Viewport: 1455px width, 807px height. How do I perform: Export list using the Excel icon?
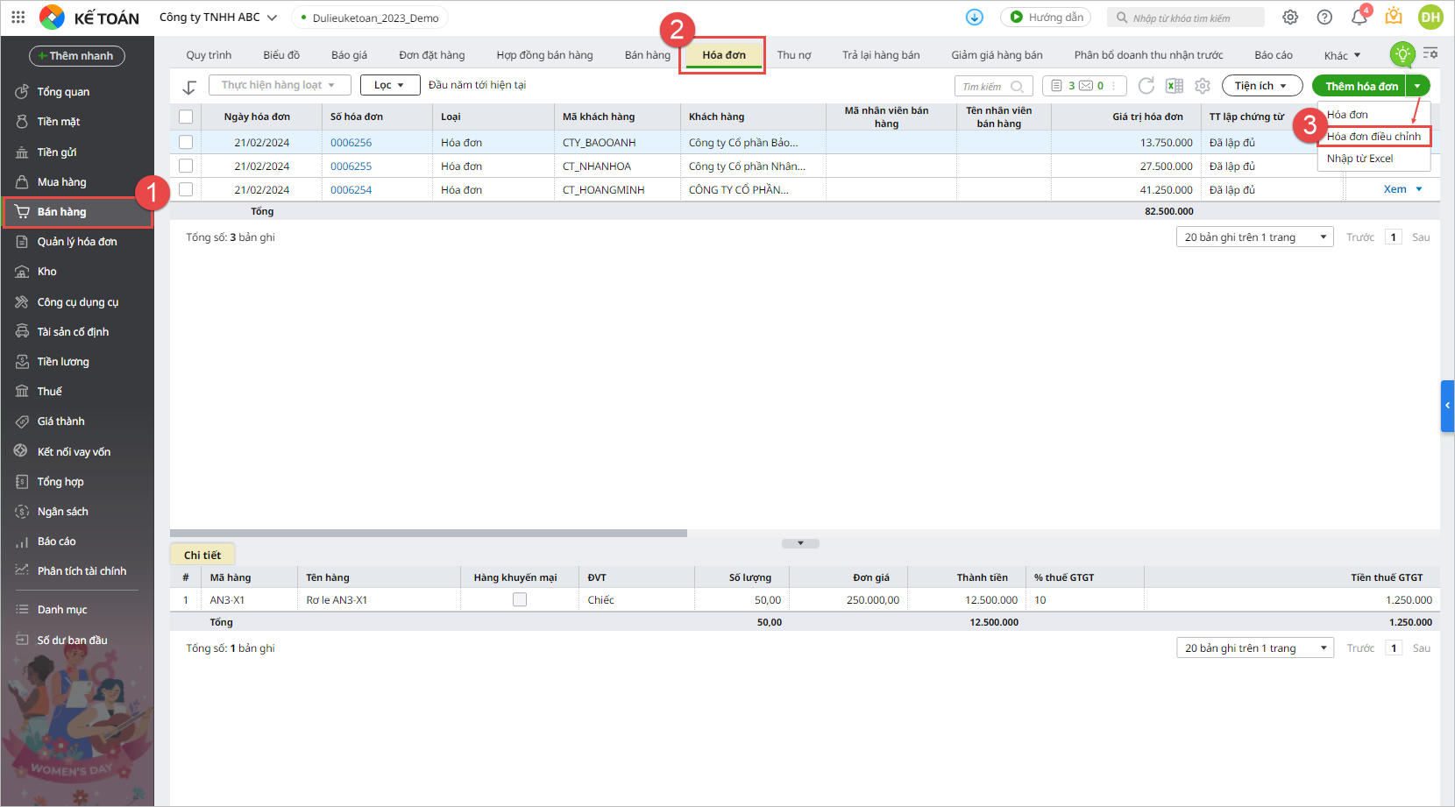(x=1175, y=86)
